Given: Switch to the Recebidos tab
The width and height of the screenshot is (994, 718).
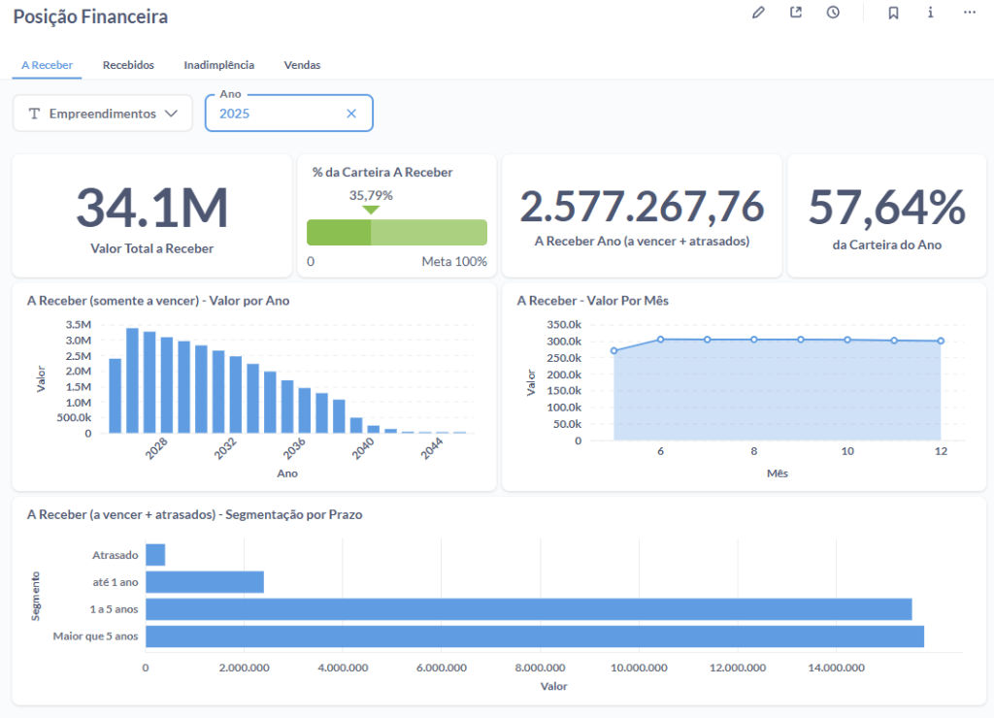Looking at the screenshot, I should click(128, 65).
